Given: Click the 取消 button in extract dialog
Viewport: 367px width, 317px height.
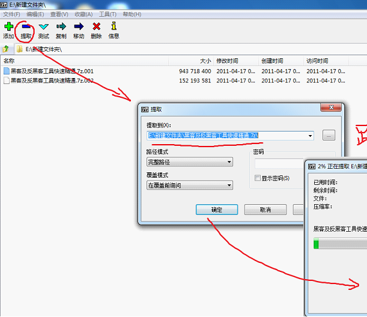Looking at the screenshot, I should (265, 210).
